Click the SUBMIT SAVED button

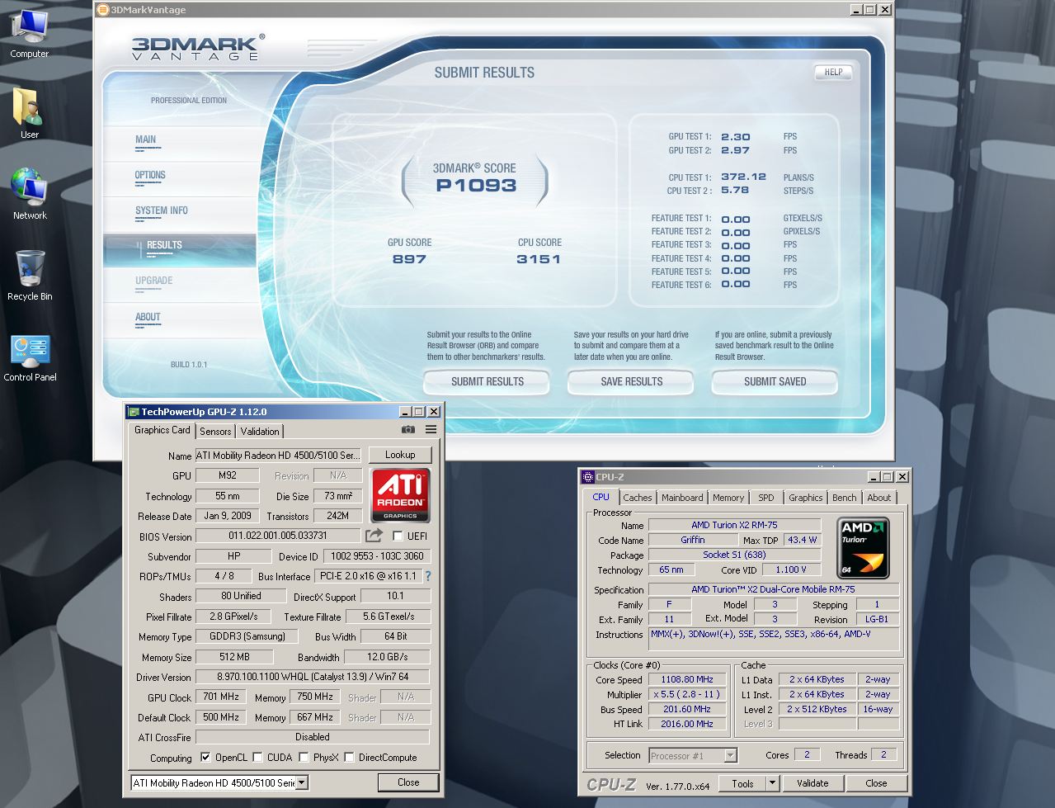775,382
